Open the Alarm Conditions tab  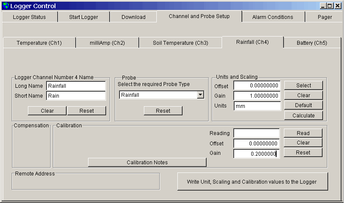click(x=273, y=17)
